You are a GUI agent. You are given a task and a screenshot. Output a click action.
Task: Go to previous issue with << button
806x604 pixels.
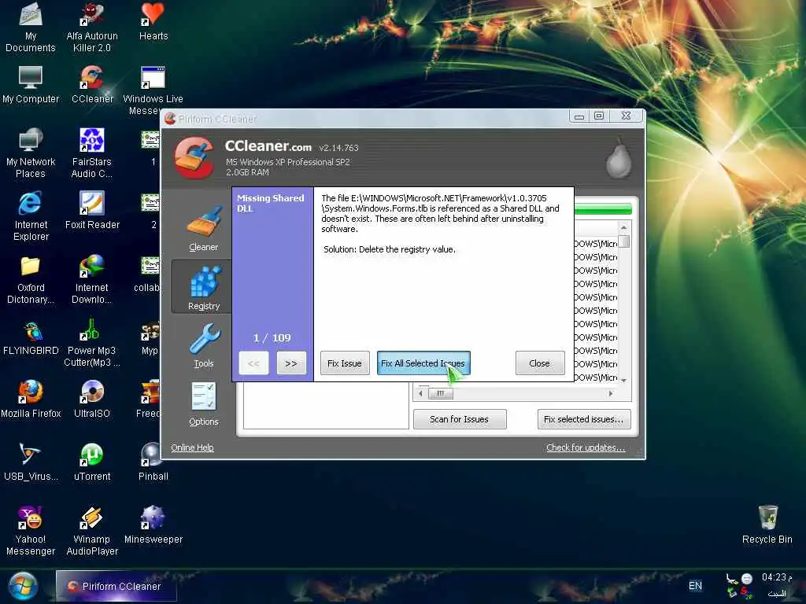pyautogui.click(x=253, y=363)
